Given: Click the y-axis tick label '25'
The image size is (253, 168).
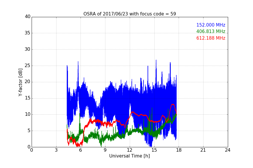Looking at the screenshot, I should click(x=28, y=66).
